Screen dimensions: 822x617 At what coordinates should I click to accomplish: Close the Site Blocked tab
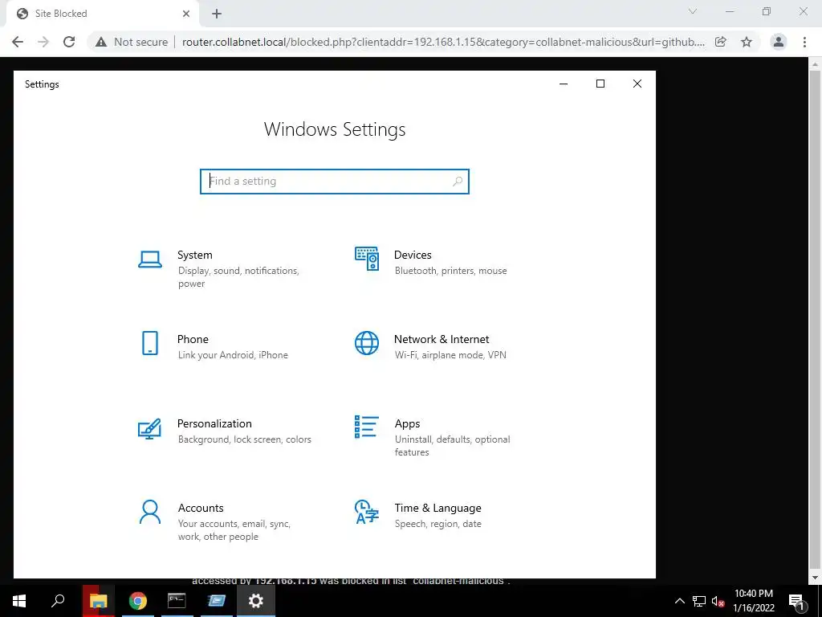tap(186, 14)
